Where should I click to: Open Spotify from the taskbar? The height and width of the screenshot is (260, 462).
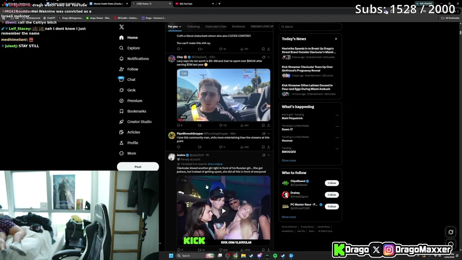[x=275, y=256]
